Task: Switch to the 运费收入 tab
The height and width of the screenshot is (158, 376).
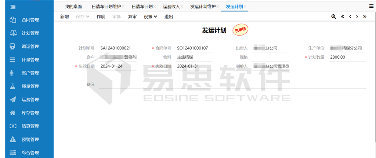Action: click(170, 7)
